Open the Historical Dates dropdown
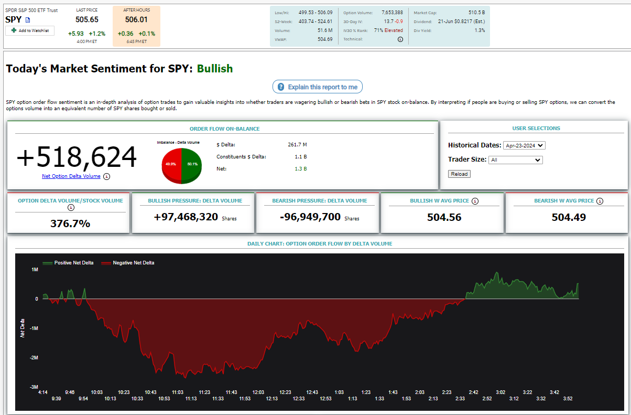The width and height of the screenshot is (631, 415). [x=524, y=145]
